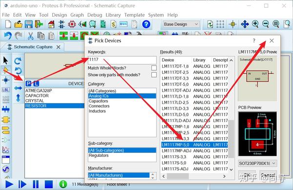Open the Library menu
Image resolution: width=293 pixels, height=190 pixels.
(x=113, y=15)
